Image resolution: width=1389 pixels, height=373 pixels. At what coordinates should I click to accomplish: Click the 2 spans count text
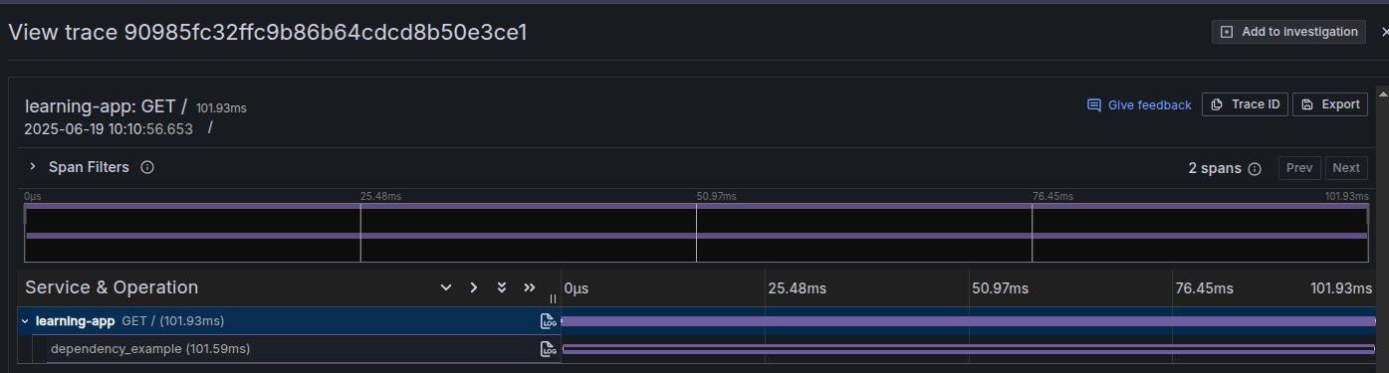1215,168
